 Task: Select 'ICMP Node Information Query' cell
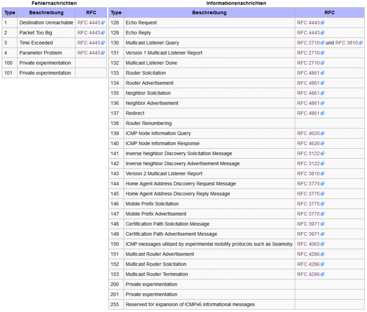coord(209,134)
